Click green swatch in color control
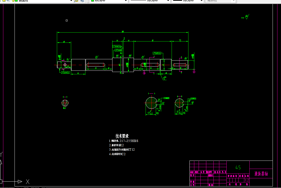 (93, 1)
